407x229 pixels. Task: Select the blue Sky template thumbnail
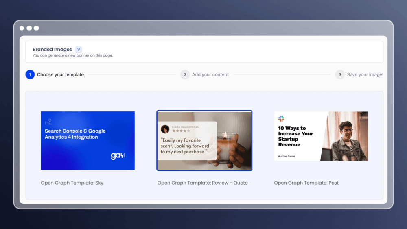[x=88, y=141]
